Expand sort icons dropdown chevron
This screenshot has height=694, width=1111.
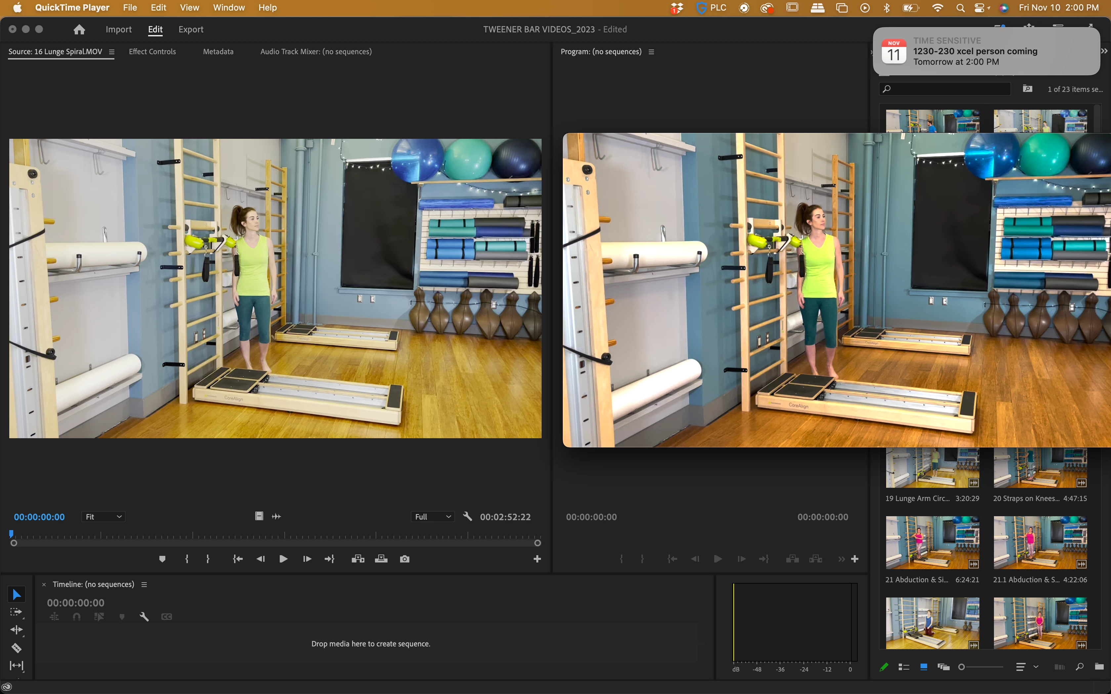(1036, 667)
